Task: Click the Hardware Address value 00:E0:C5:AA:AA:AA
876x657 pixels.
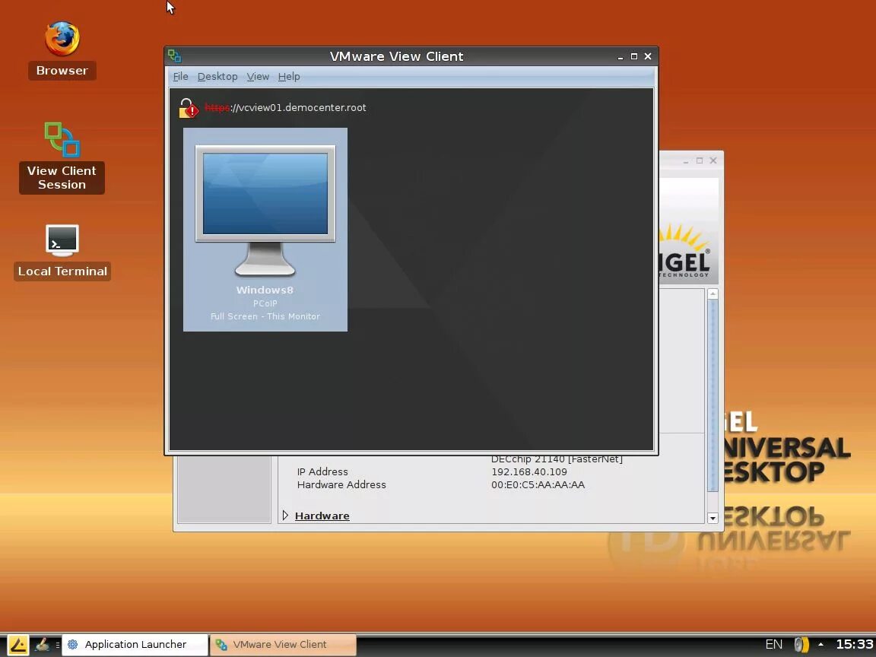Action: point(538,485)
